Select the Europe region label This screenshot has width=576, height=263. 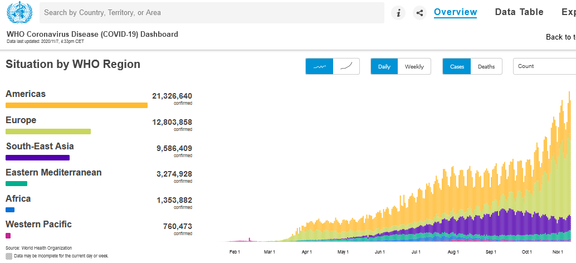tap(21, 120)
